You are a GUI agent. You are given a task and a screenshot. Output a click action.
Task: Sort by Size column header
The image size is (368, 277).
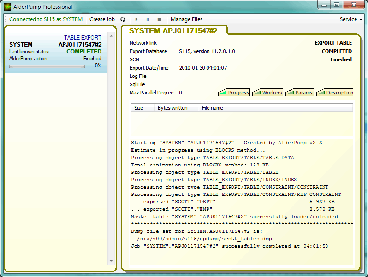click(x=142, y=108)
